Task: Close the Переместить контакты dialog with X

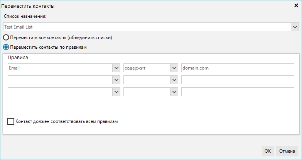Action: pos(296,5)
